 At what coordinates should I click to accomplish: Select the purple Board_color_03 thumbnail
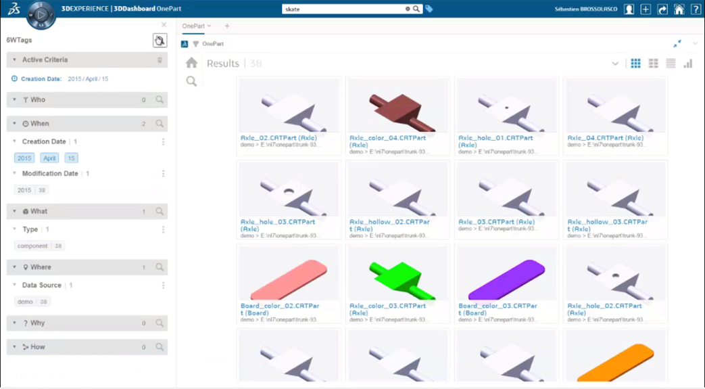pyautogui.click(x=506, y=274)
